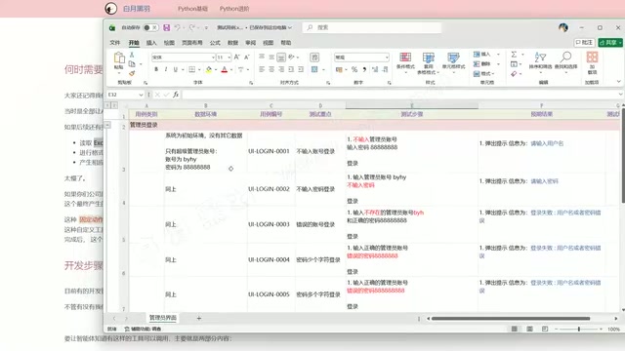Decrease font size with smaller A icon
The image size is (625, 351).
tap(247, 58)
